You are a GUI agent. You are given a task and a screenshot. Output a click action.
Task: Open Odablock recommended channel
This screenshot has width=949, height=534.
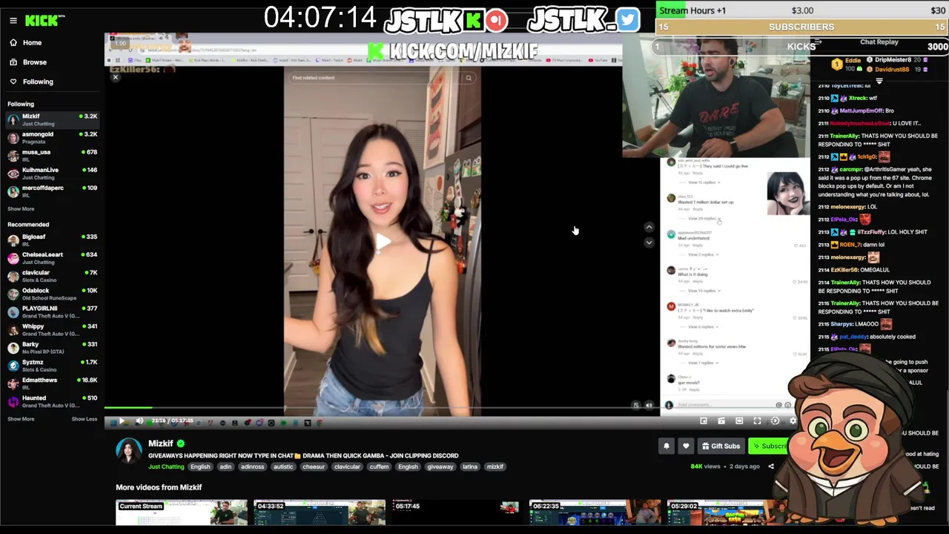(x=52, y=294)
